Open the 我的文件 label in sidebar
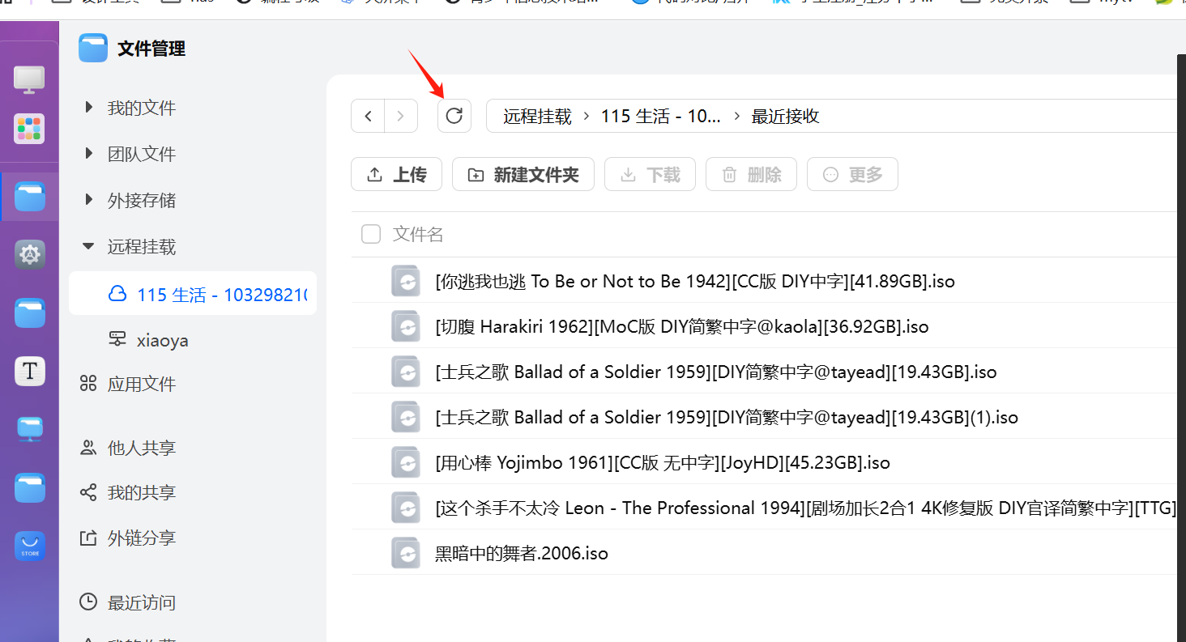Screen dimensions: 1186x642 click(142, 108)
